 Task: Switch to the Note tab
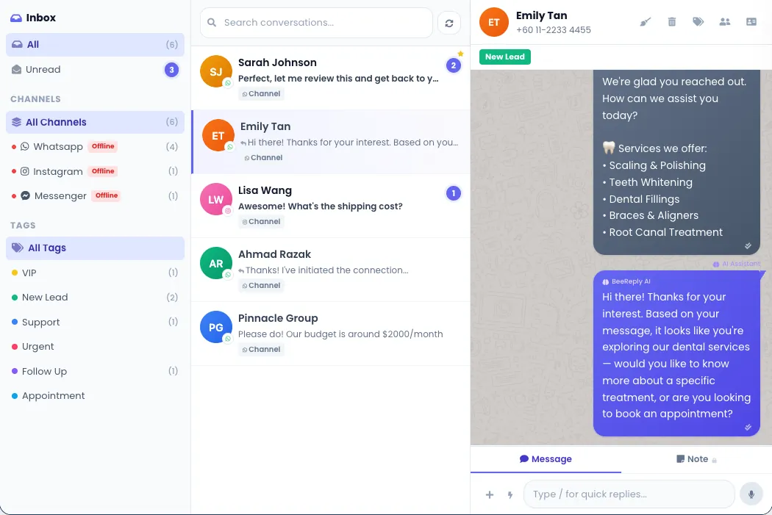click(x=696, y=459)
